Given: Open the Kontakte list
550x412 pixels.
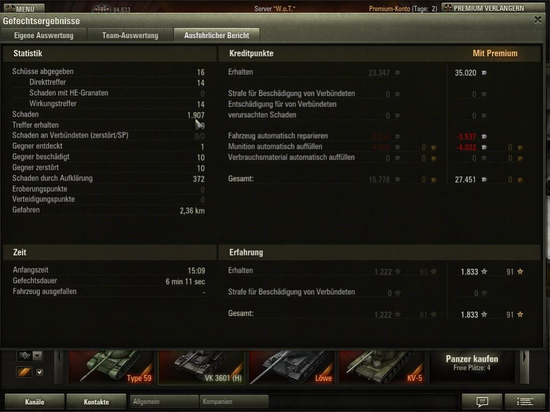Looking at the screenshot, I should [x=96, y=402].
